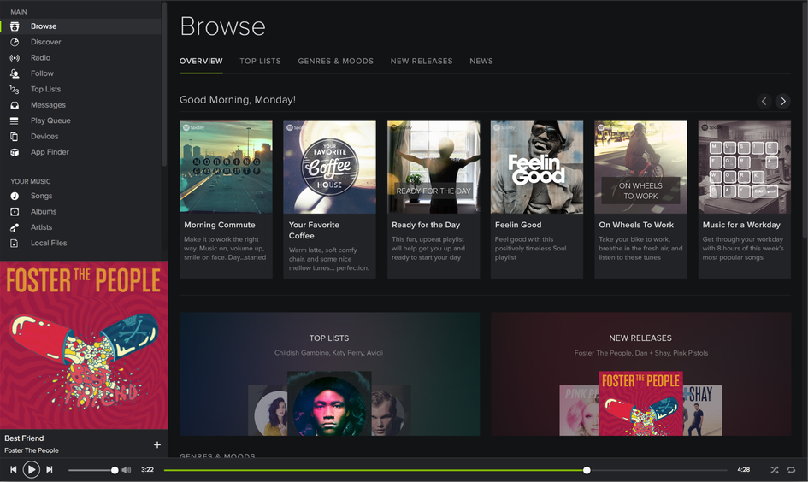The width and height of the screenshot is (808, 482).
Task: Open the Play Queue
Action: click(x=50, y=120)
